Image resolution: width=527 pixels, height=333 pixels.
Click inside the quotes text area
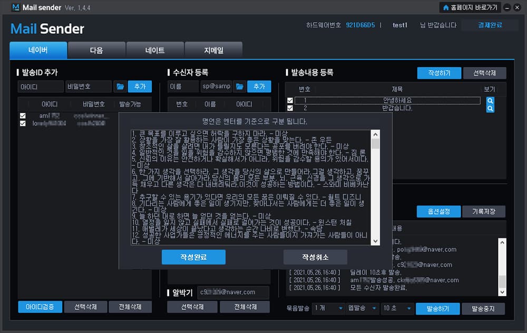(x=251, y=188)
